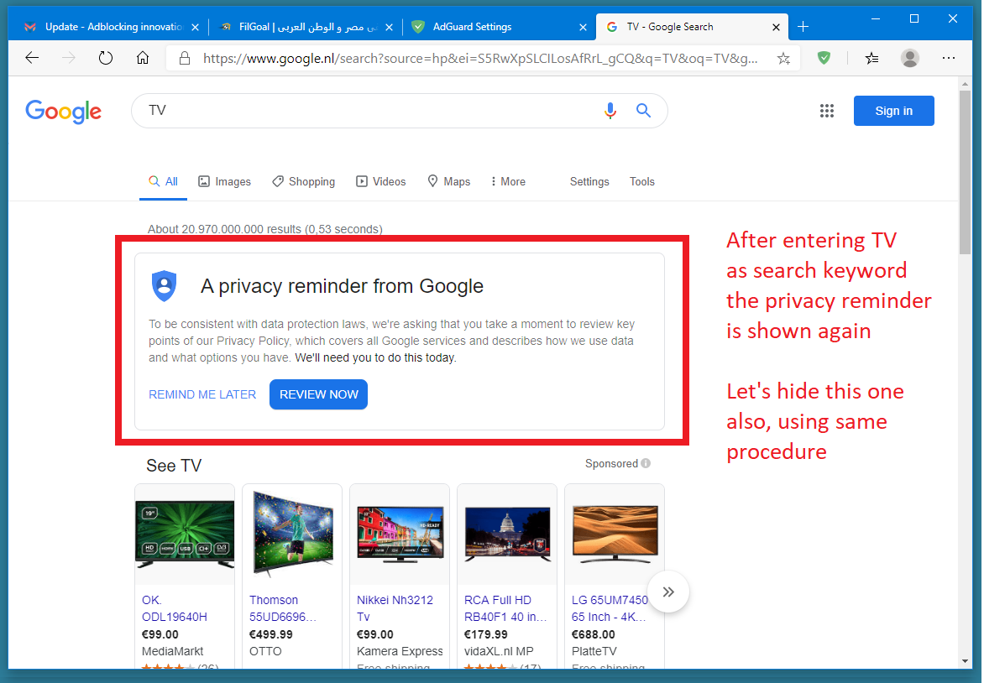Show more TV products with carousel arrow
Screen dimensions: 984x683
pos(668,592)
